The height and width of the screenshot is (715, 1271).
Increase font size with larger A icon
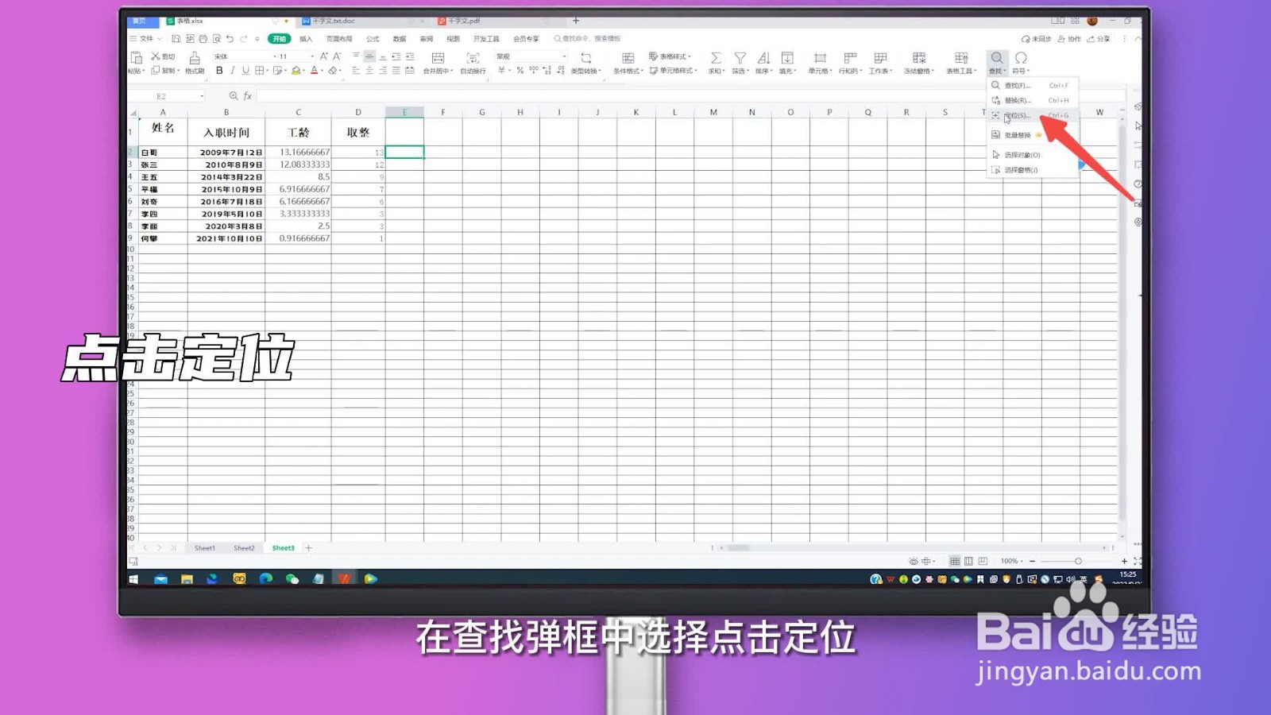[x=323, y=56]
